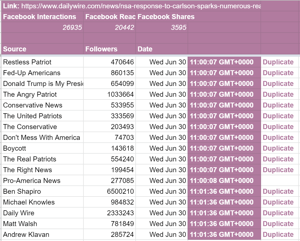Click Duplicate label in Restless Patriot row
Screen dimensions: 300x241
coord(278,62)
